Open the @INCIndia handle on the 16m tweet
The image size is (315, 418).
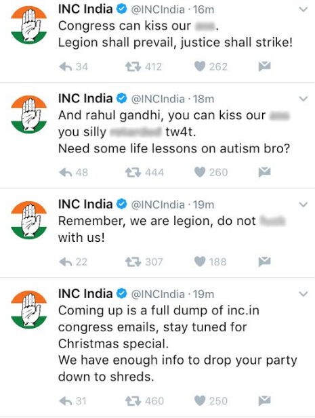[x=158, y=10]
